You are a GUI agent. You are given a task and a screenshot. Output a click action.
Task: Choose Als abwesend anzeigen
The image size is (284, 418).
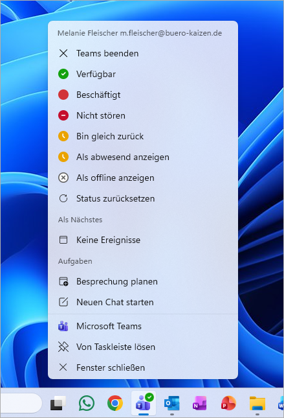click(x=143, y=157)
